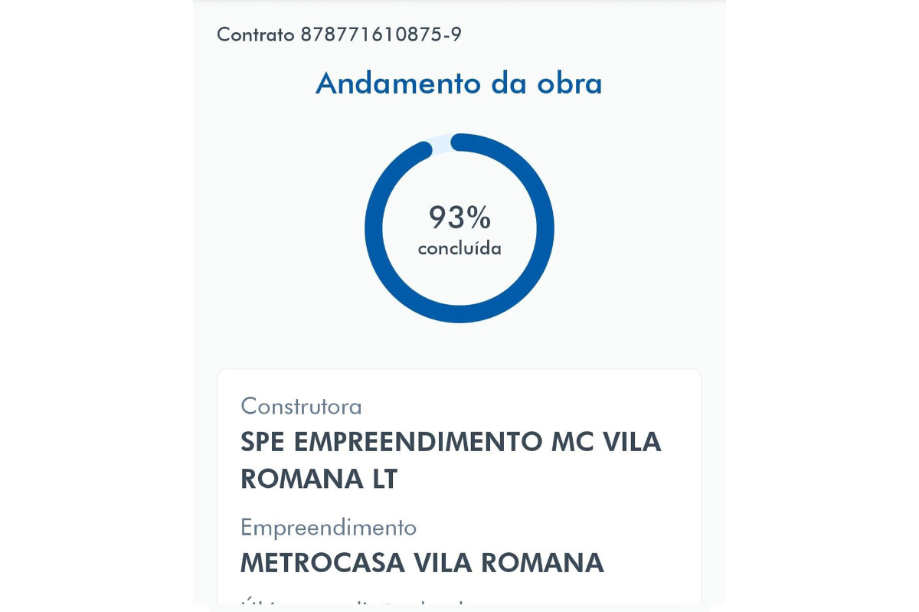Click "VILA ROMANA" in the development name
This screenshot has width=919, height=612.
[509, 563]
